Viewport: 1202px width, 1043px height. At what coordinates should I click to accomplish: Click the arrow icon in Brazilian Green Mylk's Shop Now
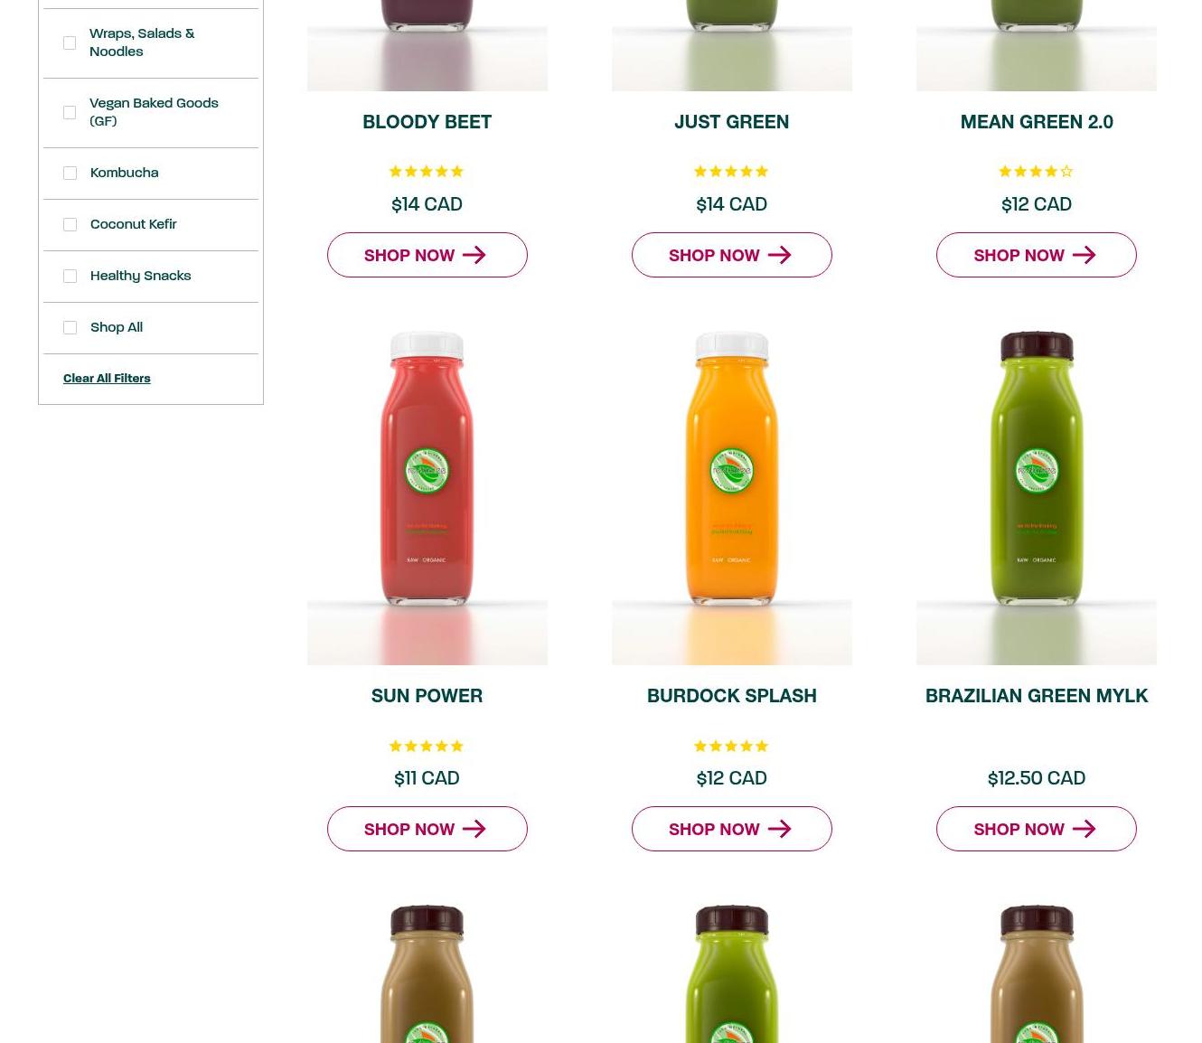tap(1084, 829)
